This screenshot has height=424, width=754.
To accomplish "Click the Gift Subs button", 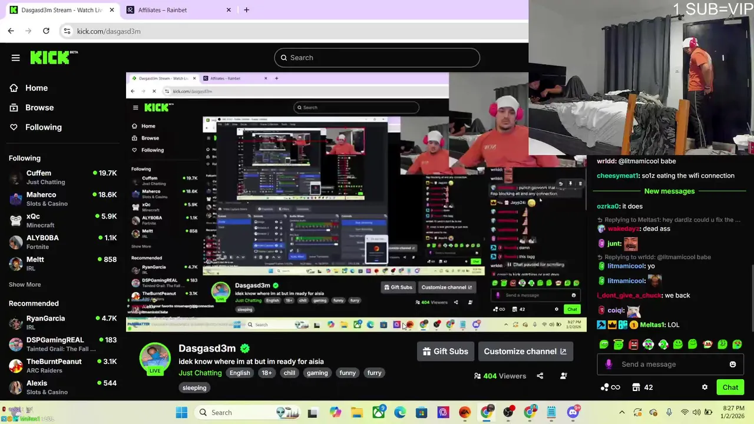I will pos(446,352).
